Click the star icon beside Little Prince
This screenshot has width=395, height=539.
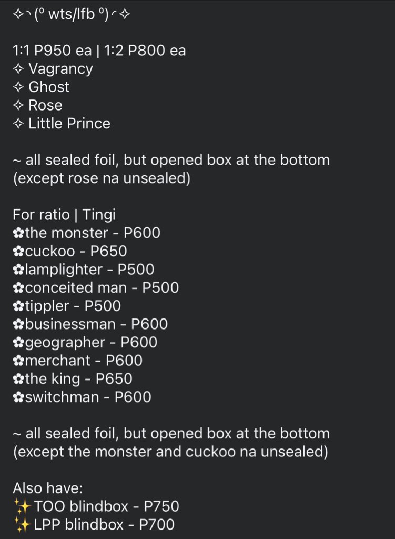point(18,123)
